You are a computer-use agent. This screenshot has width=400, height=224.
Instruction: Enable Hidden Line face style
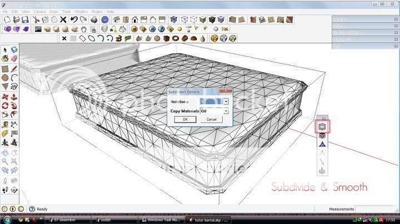[194, 19]
